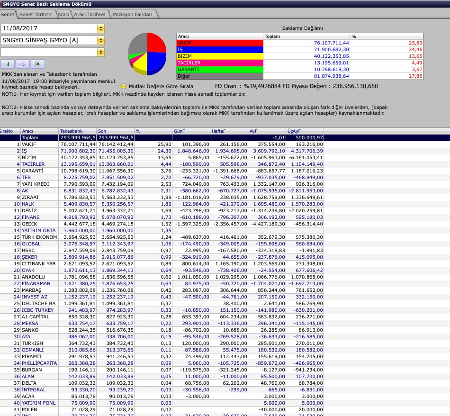Screen dimensions: 450x416
Task: Switch to the Senet Tarihsel tab
Action: point(36,14)
